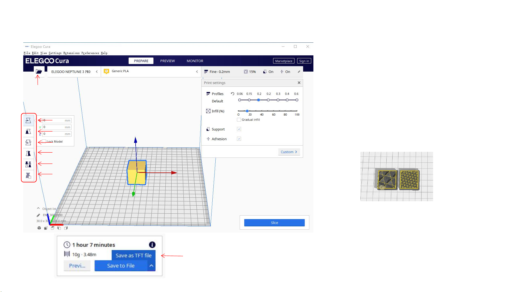Click the Generic PLA material badge icon
The height and width of the screenshot is (292, 519).
coord(106,71)
